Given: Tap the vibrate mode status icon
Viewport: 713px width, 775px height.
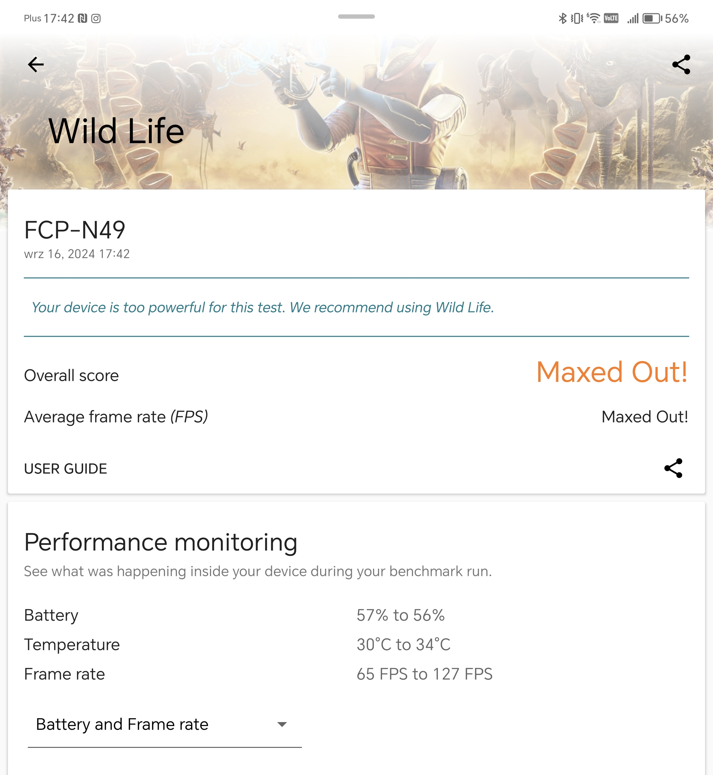Looking at the screenshot, I should 577,19.
